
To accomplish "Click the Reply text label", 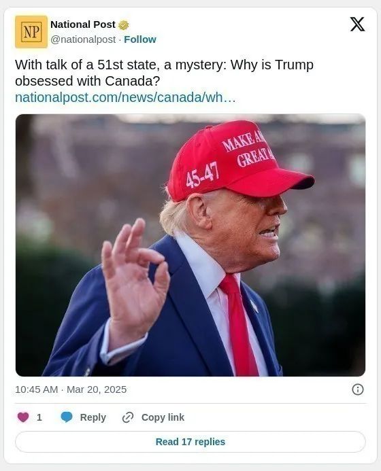I will coord(93,417).
